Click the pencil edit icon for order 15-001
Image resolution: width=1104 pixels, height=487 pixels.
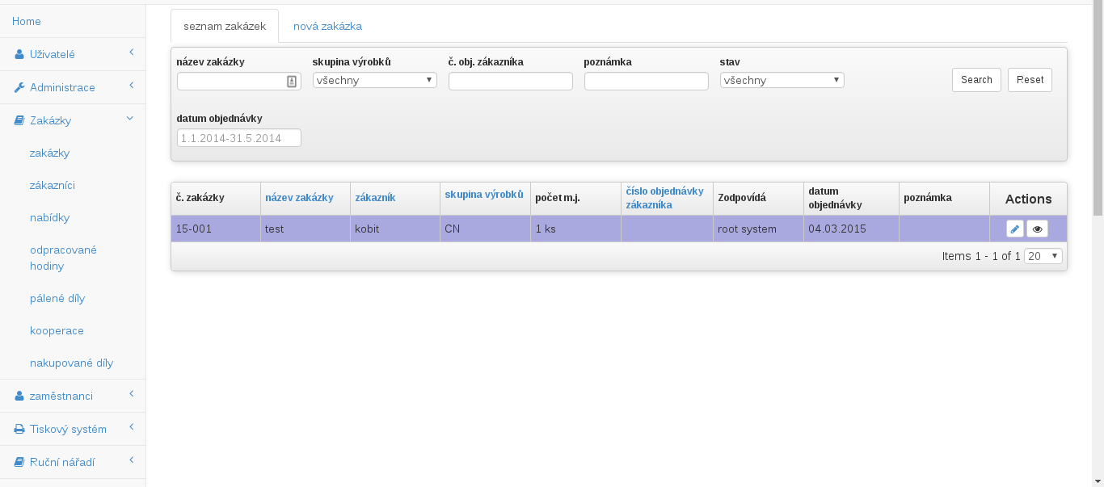1014,229
